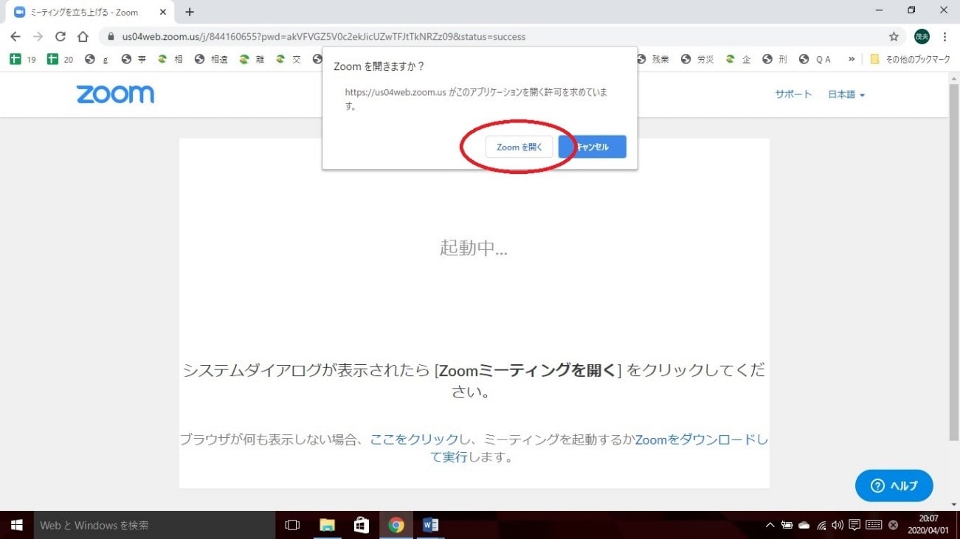Click the page vertical scrollbar
Viewport: 960px width, 539px height.
953,262
